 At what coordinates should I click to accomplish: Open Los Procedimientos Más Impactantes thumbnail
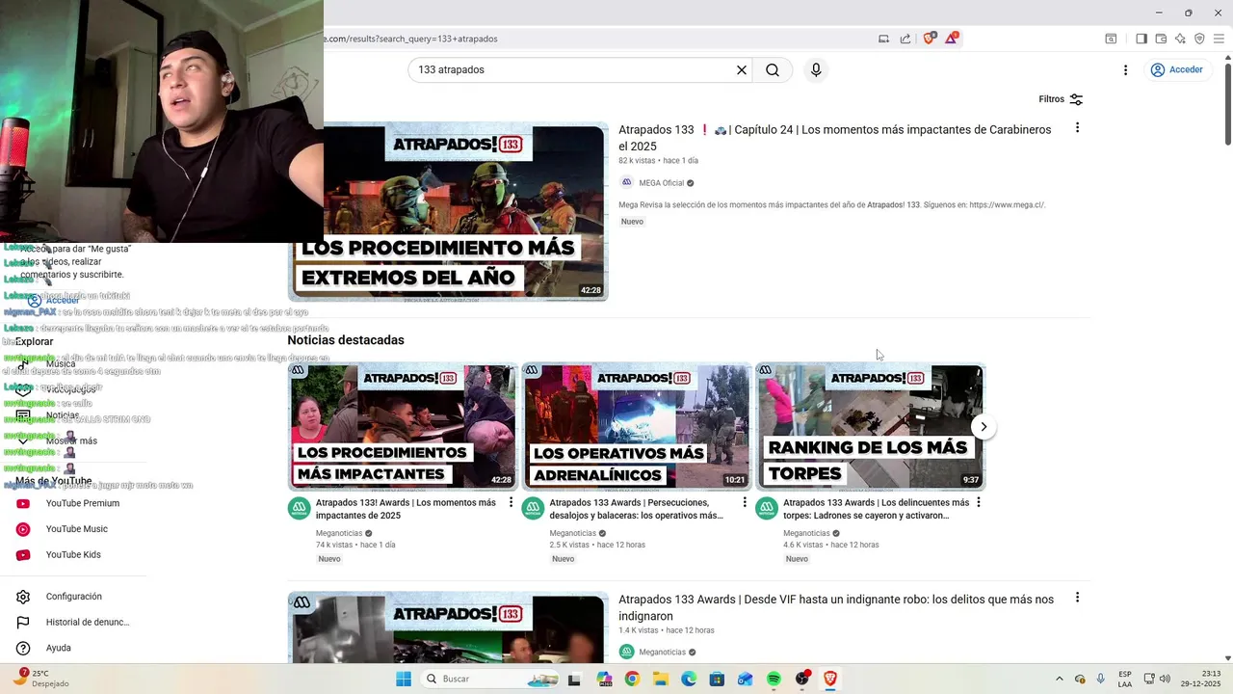403,427
